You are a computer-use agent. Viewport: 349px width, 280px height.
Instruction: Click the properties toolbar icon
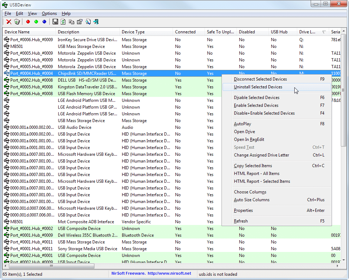[x=80, y=22]
